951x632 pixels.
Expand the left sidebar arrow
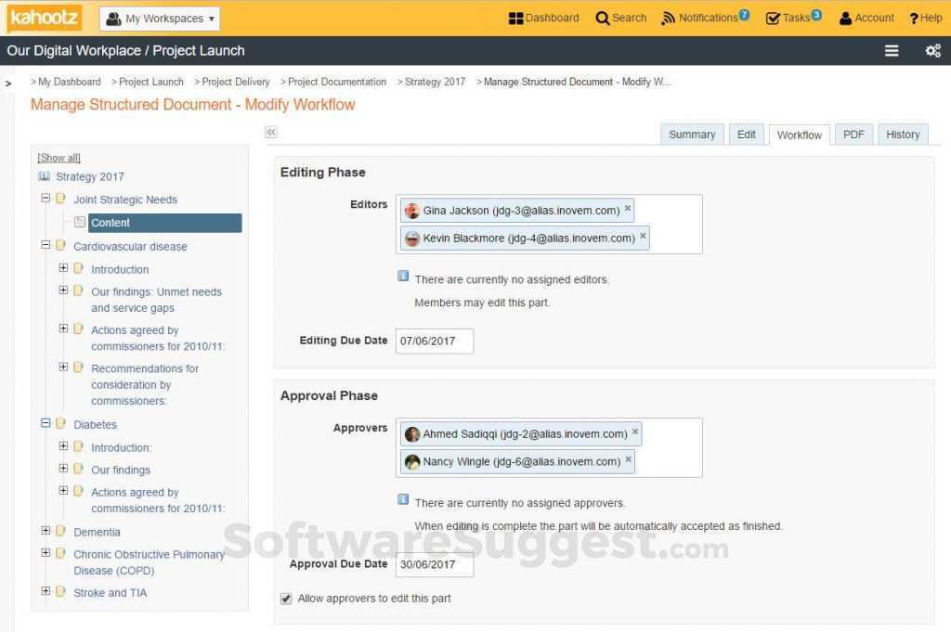click(x=8, y=83)
